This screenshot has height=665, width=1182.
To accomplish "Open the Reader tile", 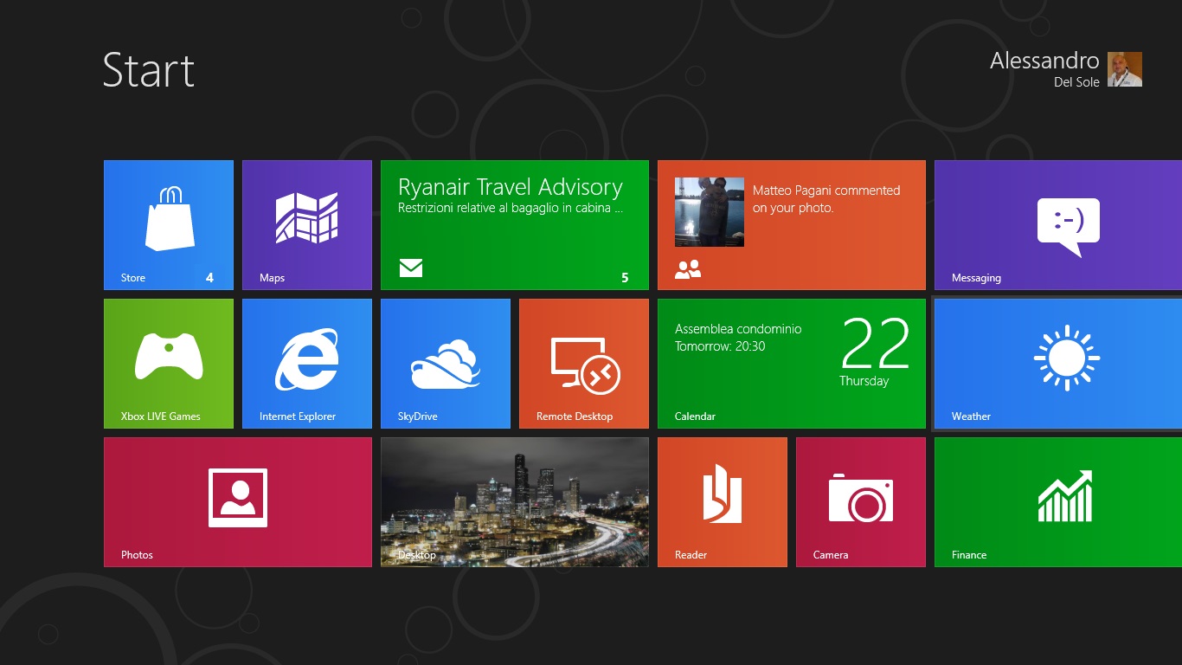I will click(x=723, y=502).
